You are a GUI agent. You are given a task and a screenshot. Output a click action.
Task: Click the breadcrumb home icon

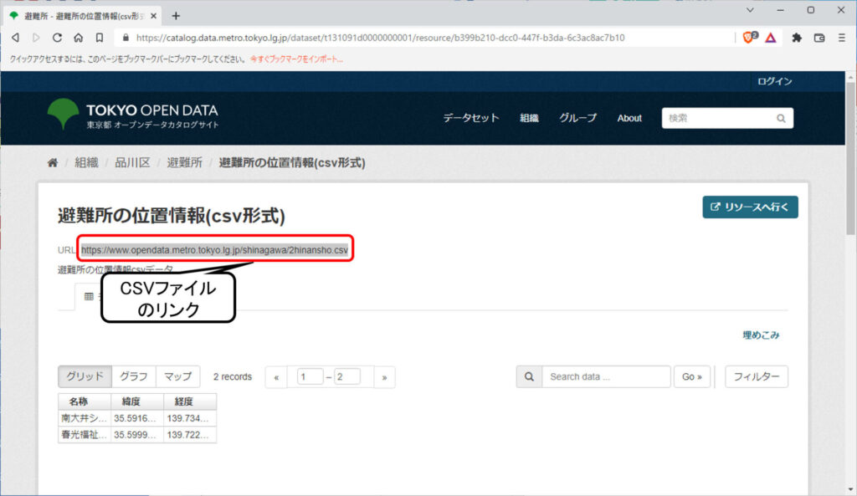pyautogui.click(x=53, y=163)
